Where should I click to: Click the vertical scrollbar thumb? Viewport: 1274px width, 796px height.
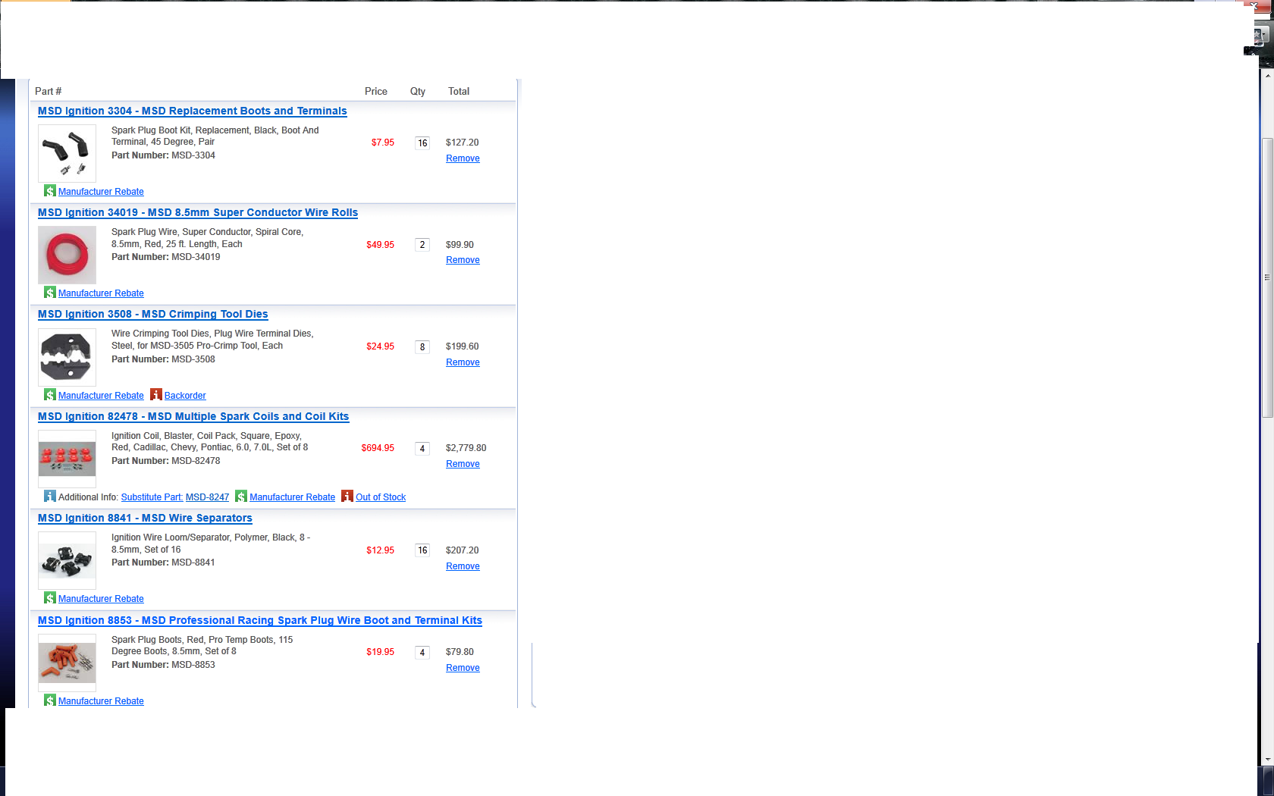(x=1267, y=277)
